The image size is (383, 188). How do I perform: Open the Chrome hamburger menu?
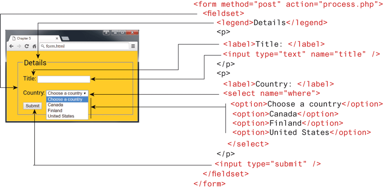133,46
